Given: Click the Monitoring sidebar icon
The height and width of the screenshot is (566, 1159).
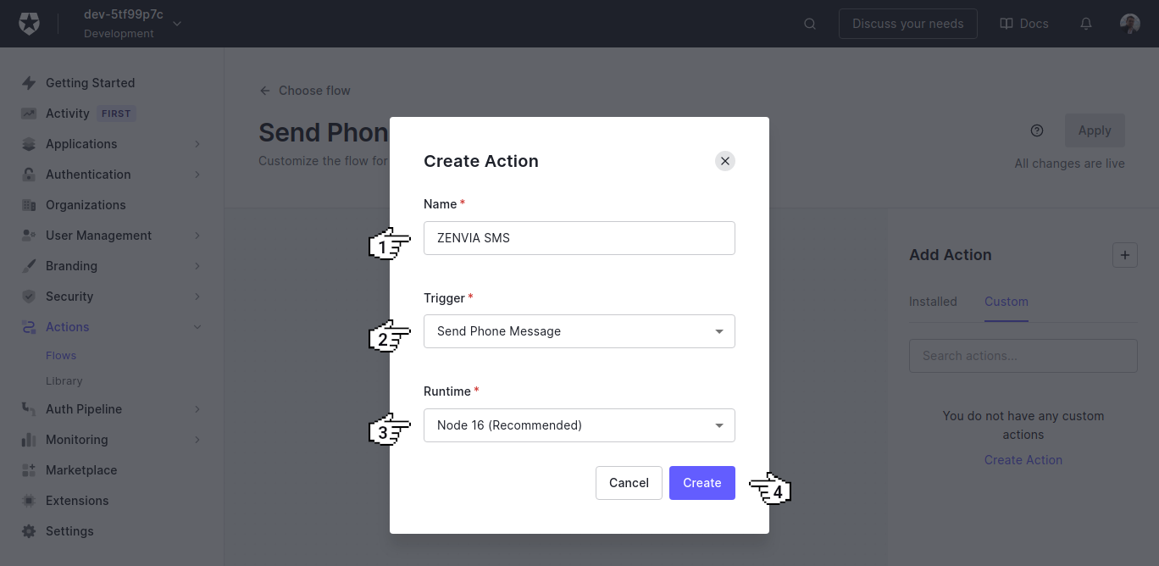Looking at the screenshot, I should point(28,439).
